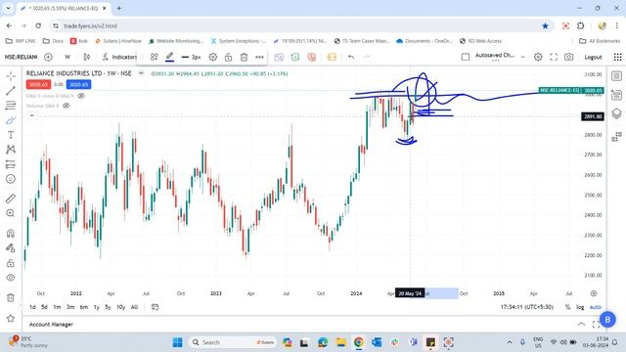
Task: Click the yellow alert icon in toolbar
Action: (x=332, y=57)
